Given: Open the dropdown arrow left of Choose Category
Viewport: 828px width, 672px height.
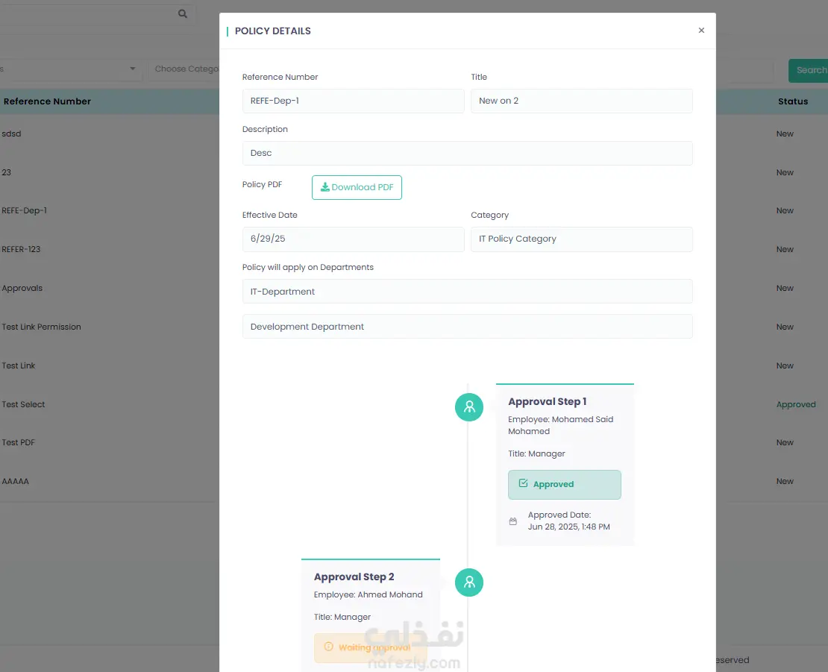Looking at the screenshot, I should tap(133, 69).
